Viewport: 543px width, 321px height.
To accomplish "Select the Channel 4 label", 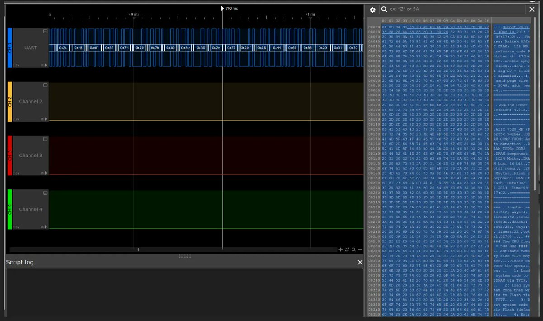I will [x=31, y=209].
